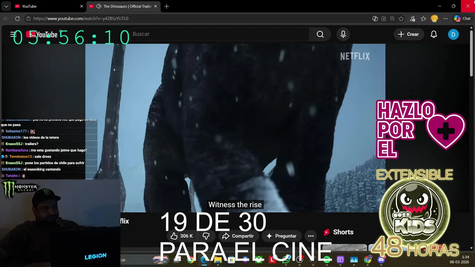This screenshot has width=475, height=267.
Task: Close the first YouTube tab
Action: point(82,6)
